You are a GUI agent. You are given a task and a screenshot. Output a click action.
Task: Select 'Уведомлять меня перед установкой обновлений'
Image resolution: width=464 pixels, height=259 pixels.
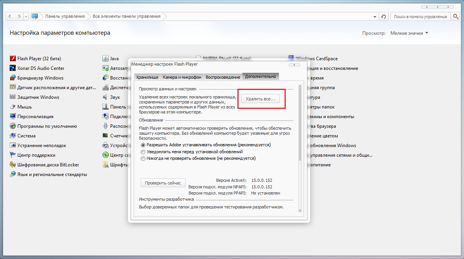(x=143, y=152)
